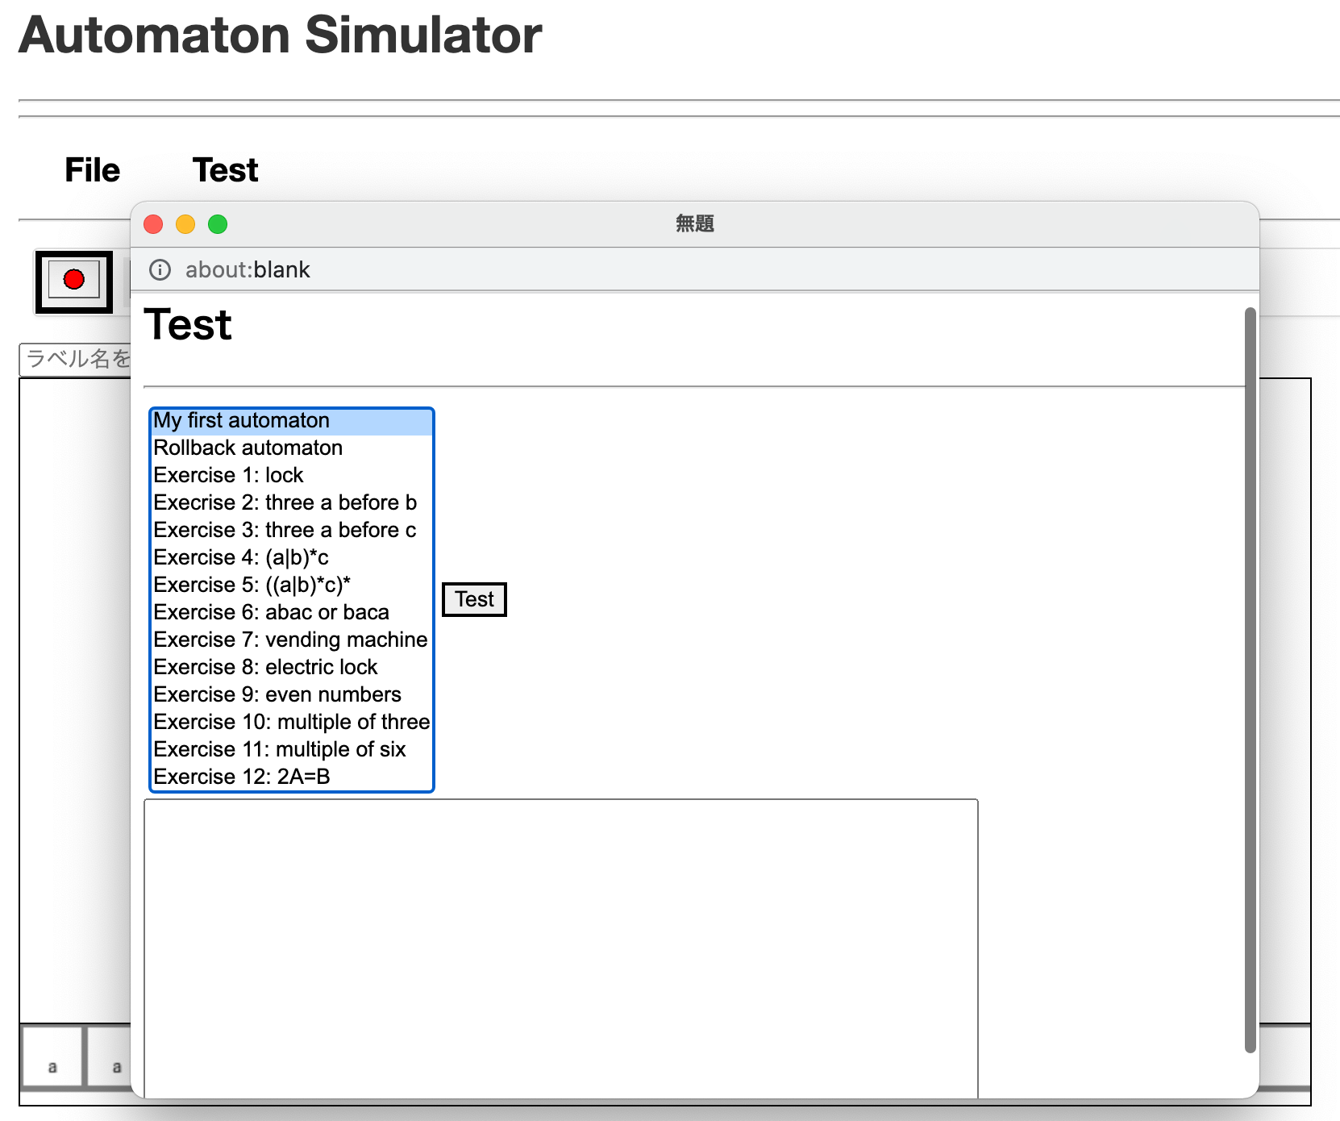Click the popup's vertical scrollbar
Viewport: 1340px width, 1121px height.
[1251, 677]
